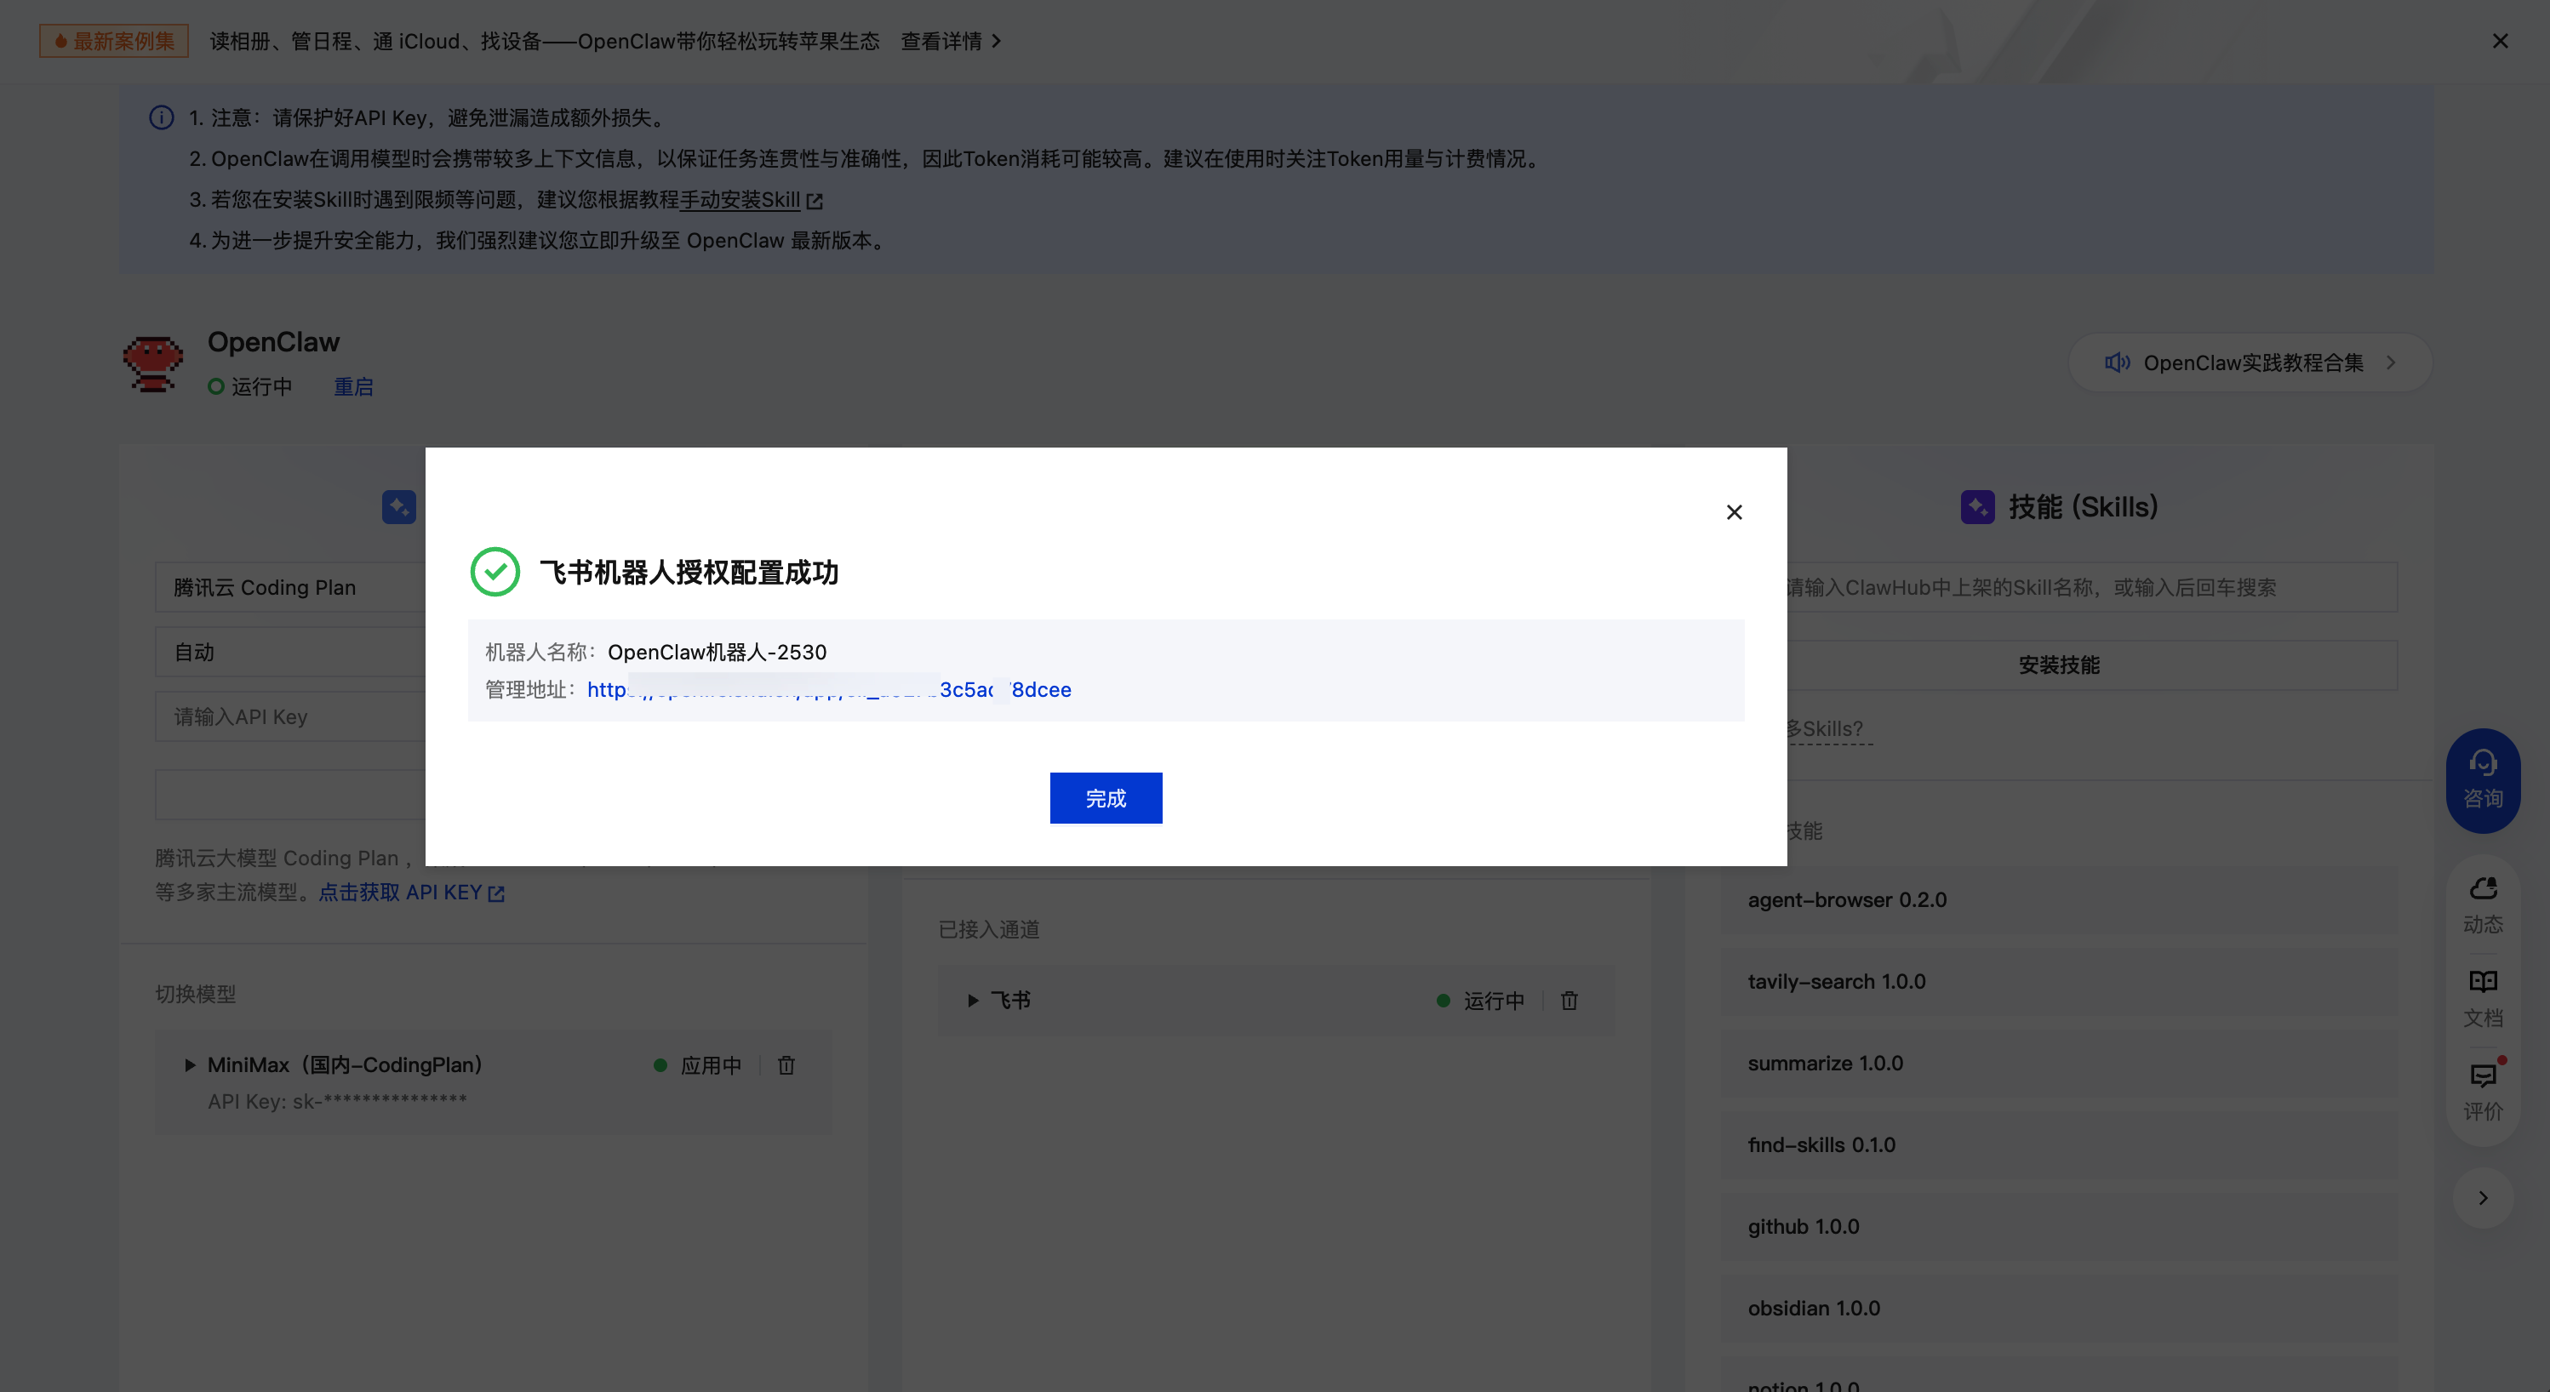This screenshot has height=1392, width=2550.
Task: Open external link icon beside 点击获取 API KEY
Action: point(496,892)
